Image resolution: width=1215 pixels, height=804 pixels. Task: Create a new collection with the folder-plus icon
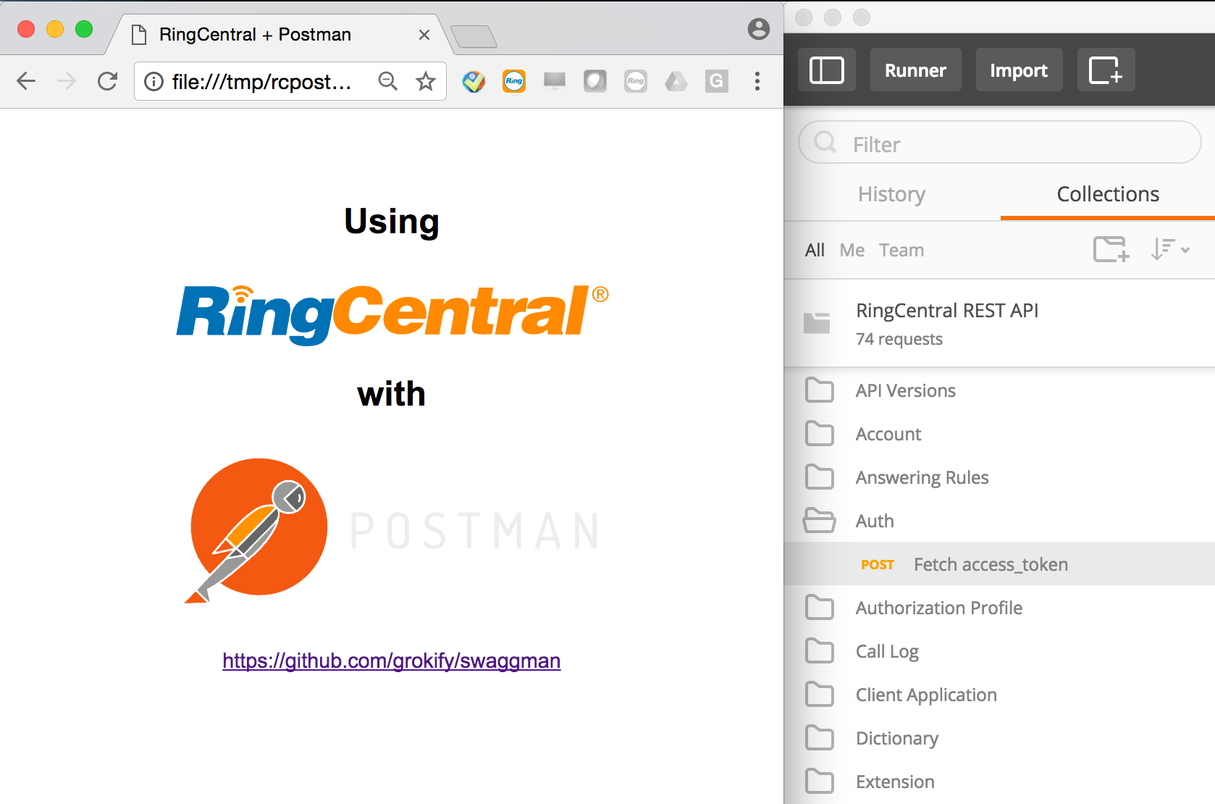point(1111,249)
